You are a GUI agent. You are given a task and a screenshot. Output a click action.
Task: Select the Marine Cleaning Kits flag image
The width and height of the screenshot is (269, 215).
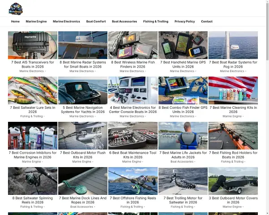[x=233, y=90]
